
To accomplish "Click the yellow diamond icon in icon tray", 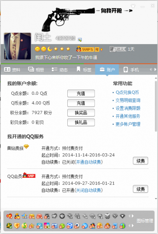I will point(32,216).
